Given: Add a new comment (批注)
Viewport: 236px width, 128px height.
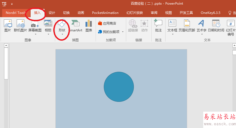Looking at the screenshot, I should [158, 26].
